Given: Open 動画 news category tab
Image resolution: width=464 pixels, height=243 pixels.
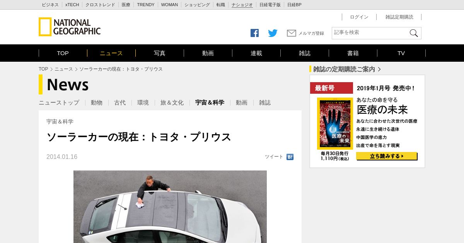Looking at the screenshot, I should (242, 103).
